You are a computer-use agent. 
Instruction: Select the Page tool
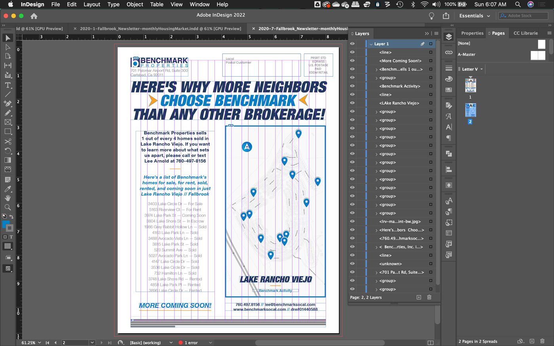coord(8,57)
